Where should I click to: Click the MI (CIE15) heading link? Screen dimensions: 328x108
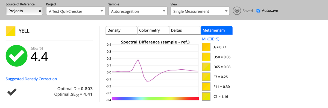(x=210, y=39)
